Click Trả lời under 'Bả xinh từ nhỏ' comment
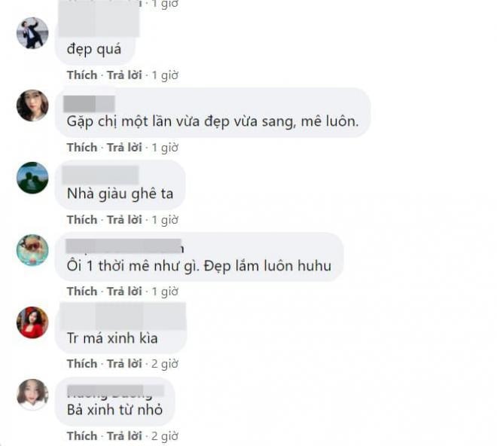The height and width of the screenshot is (446, 497). point(124,436)
